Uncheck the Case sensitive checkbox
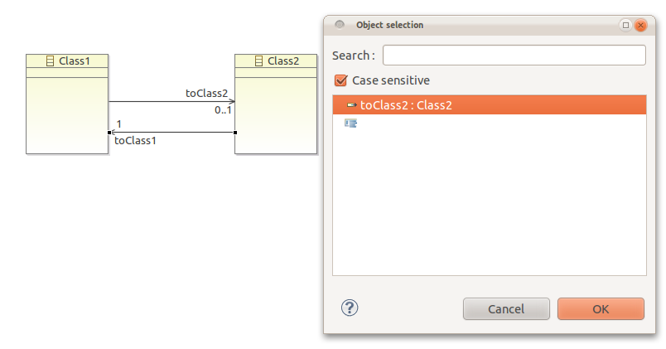The image size is (666, 349). (340, 80)
